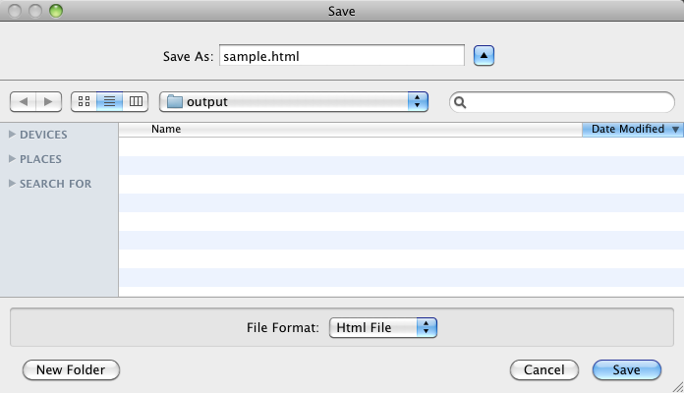
Task: Expand the DEVICES sidebar section
Action: click(x=12, y=135)
